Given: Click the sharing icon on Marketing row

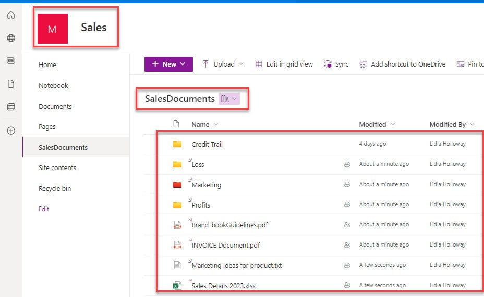Looking at the screenshot, I should click(x=347, y=184).
